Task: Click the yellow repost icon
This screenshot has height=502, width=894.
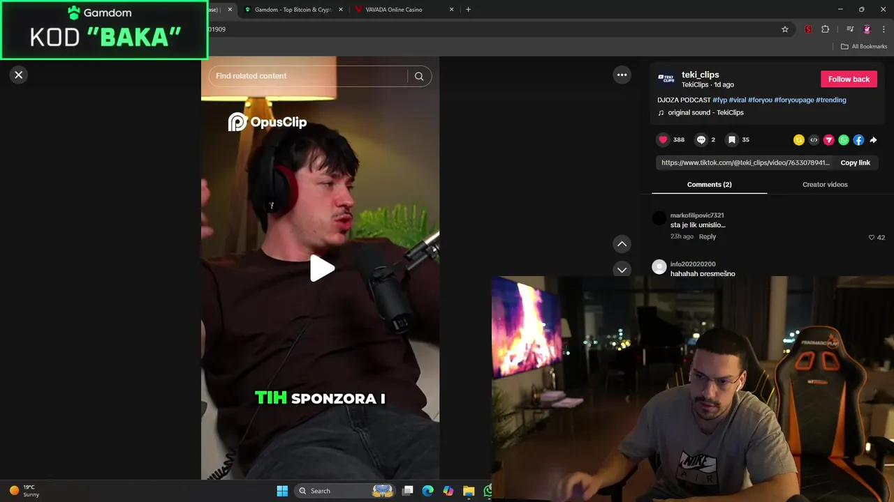Action: [x=799, y=140]
